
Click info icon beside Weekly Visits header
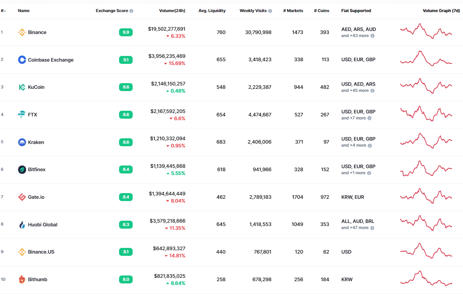270,11
